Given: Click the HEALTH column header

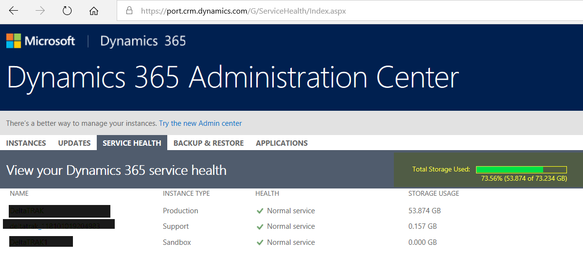Looking at the screenshot, I should point(267,193).
